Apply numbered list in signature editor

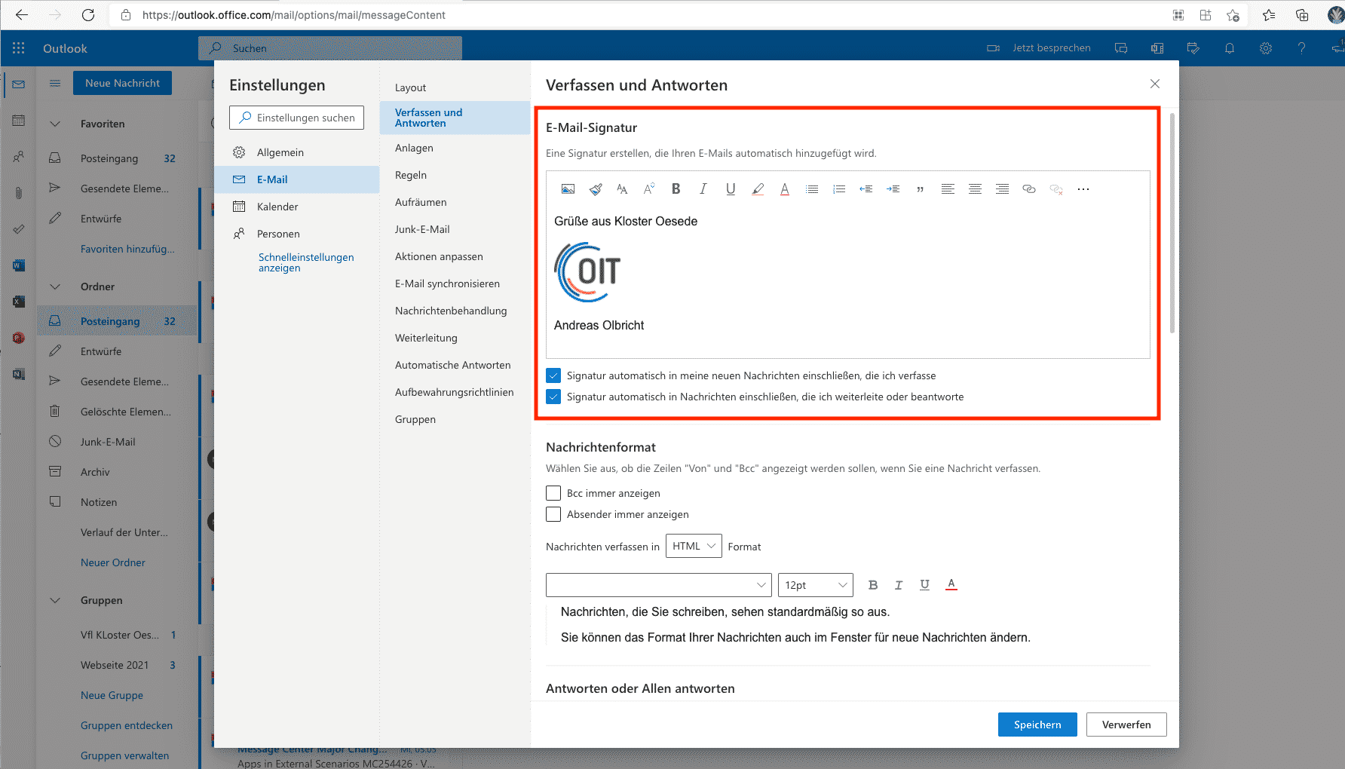click(x=839, y=189)
